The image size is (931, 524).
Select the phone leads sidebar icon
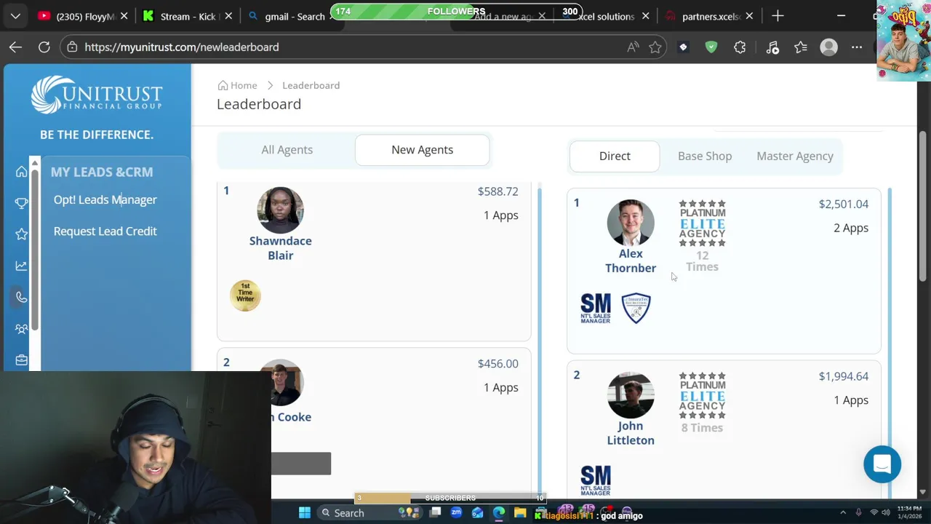(21, 297)
